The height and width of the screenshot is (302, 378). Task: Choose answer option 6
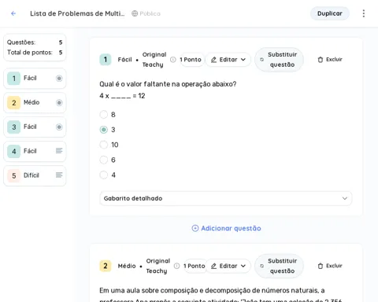coord(104,160)
